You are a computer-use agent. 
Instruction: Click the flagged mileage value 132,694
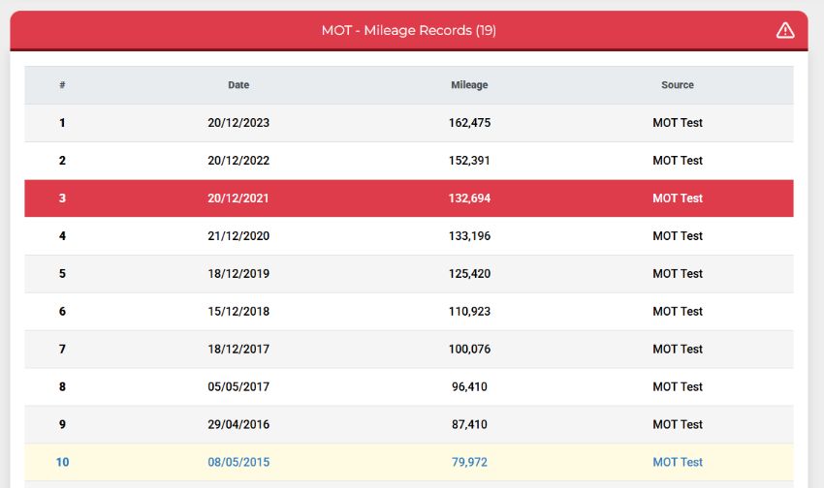pyautogui.click(x=469, y=198)
